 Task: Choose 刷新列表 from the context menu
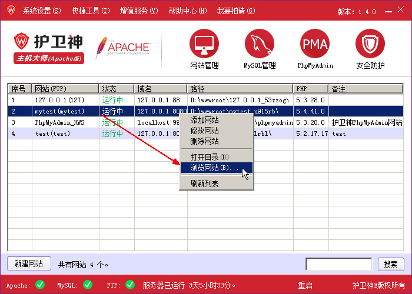tap(216, 183)
